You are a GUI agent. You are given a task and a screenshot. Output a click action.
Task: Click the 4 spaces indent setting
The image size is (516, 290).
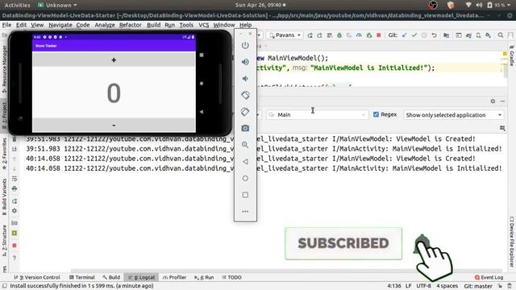(447, 286)
